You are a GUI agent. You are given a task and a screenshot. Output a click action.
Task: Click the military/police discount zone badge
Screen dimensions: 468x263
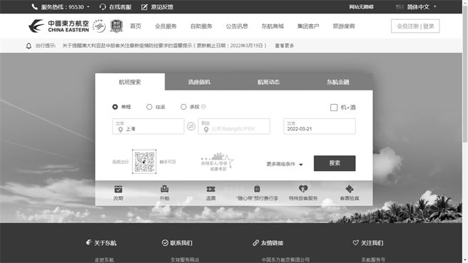(x=218, y=162)
